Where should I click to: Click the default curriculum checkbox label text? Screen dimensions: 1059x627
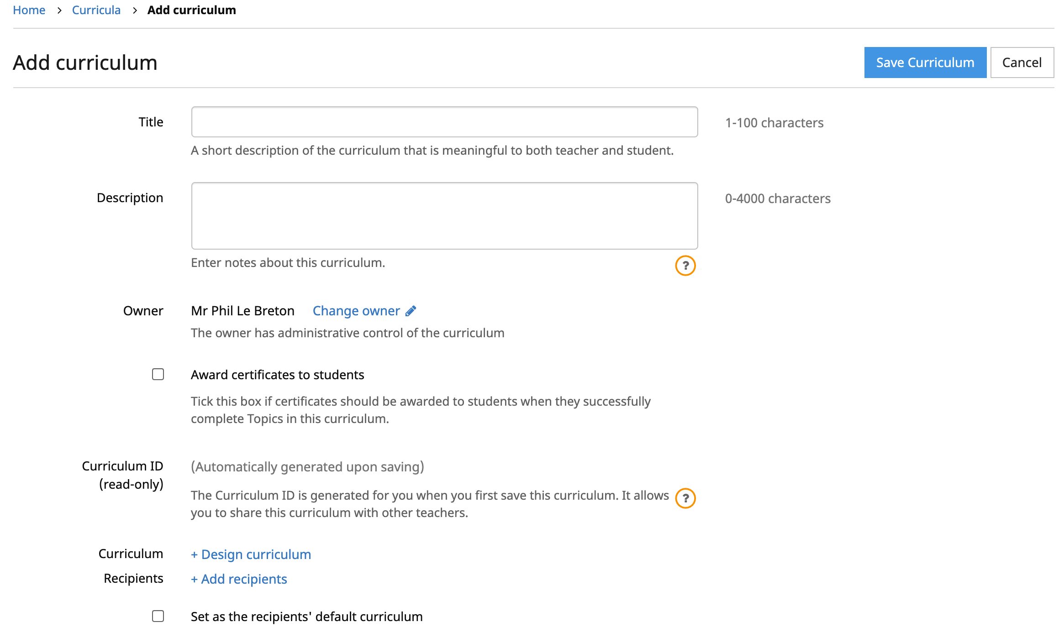306,617
